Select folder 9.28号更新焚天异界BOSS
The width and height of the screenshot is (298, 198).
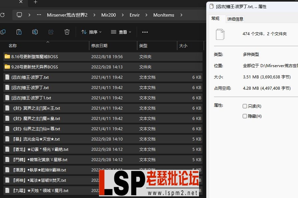coord(103,67)
